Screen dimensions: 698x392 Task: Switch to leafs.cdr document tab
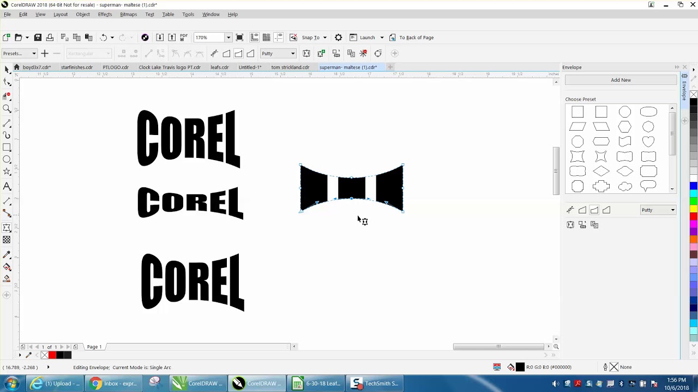[x=220, y=67]
